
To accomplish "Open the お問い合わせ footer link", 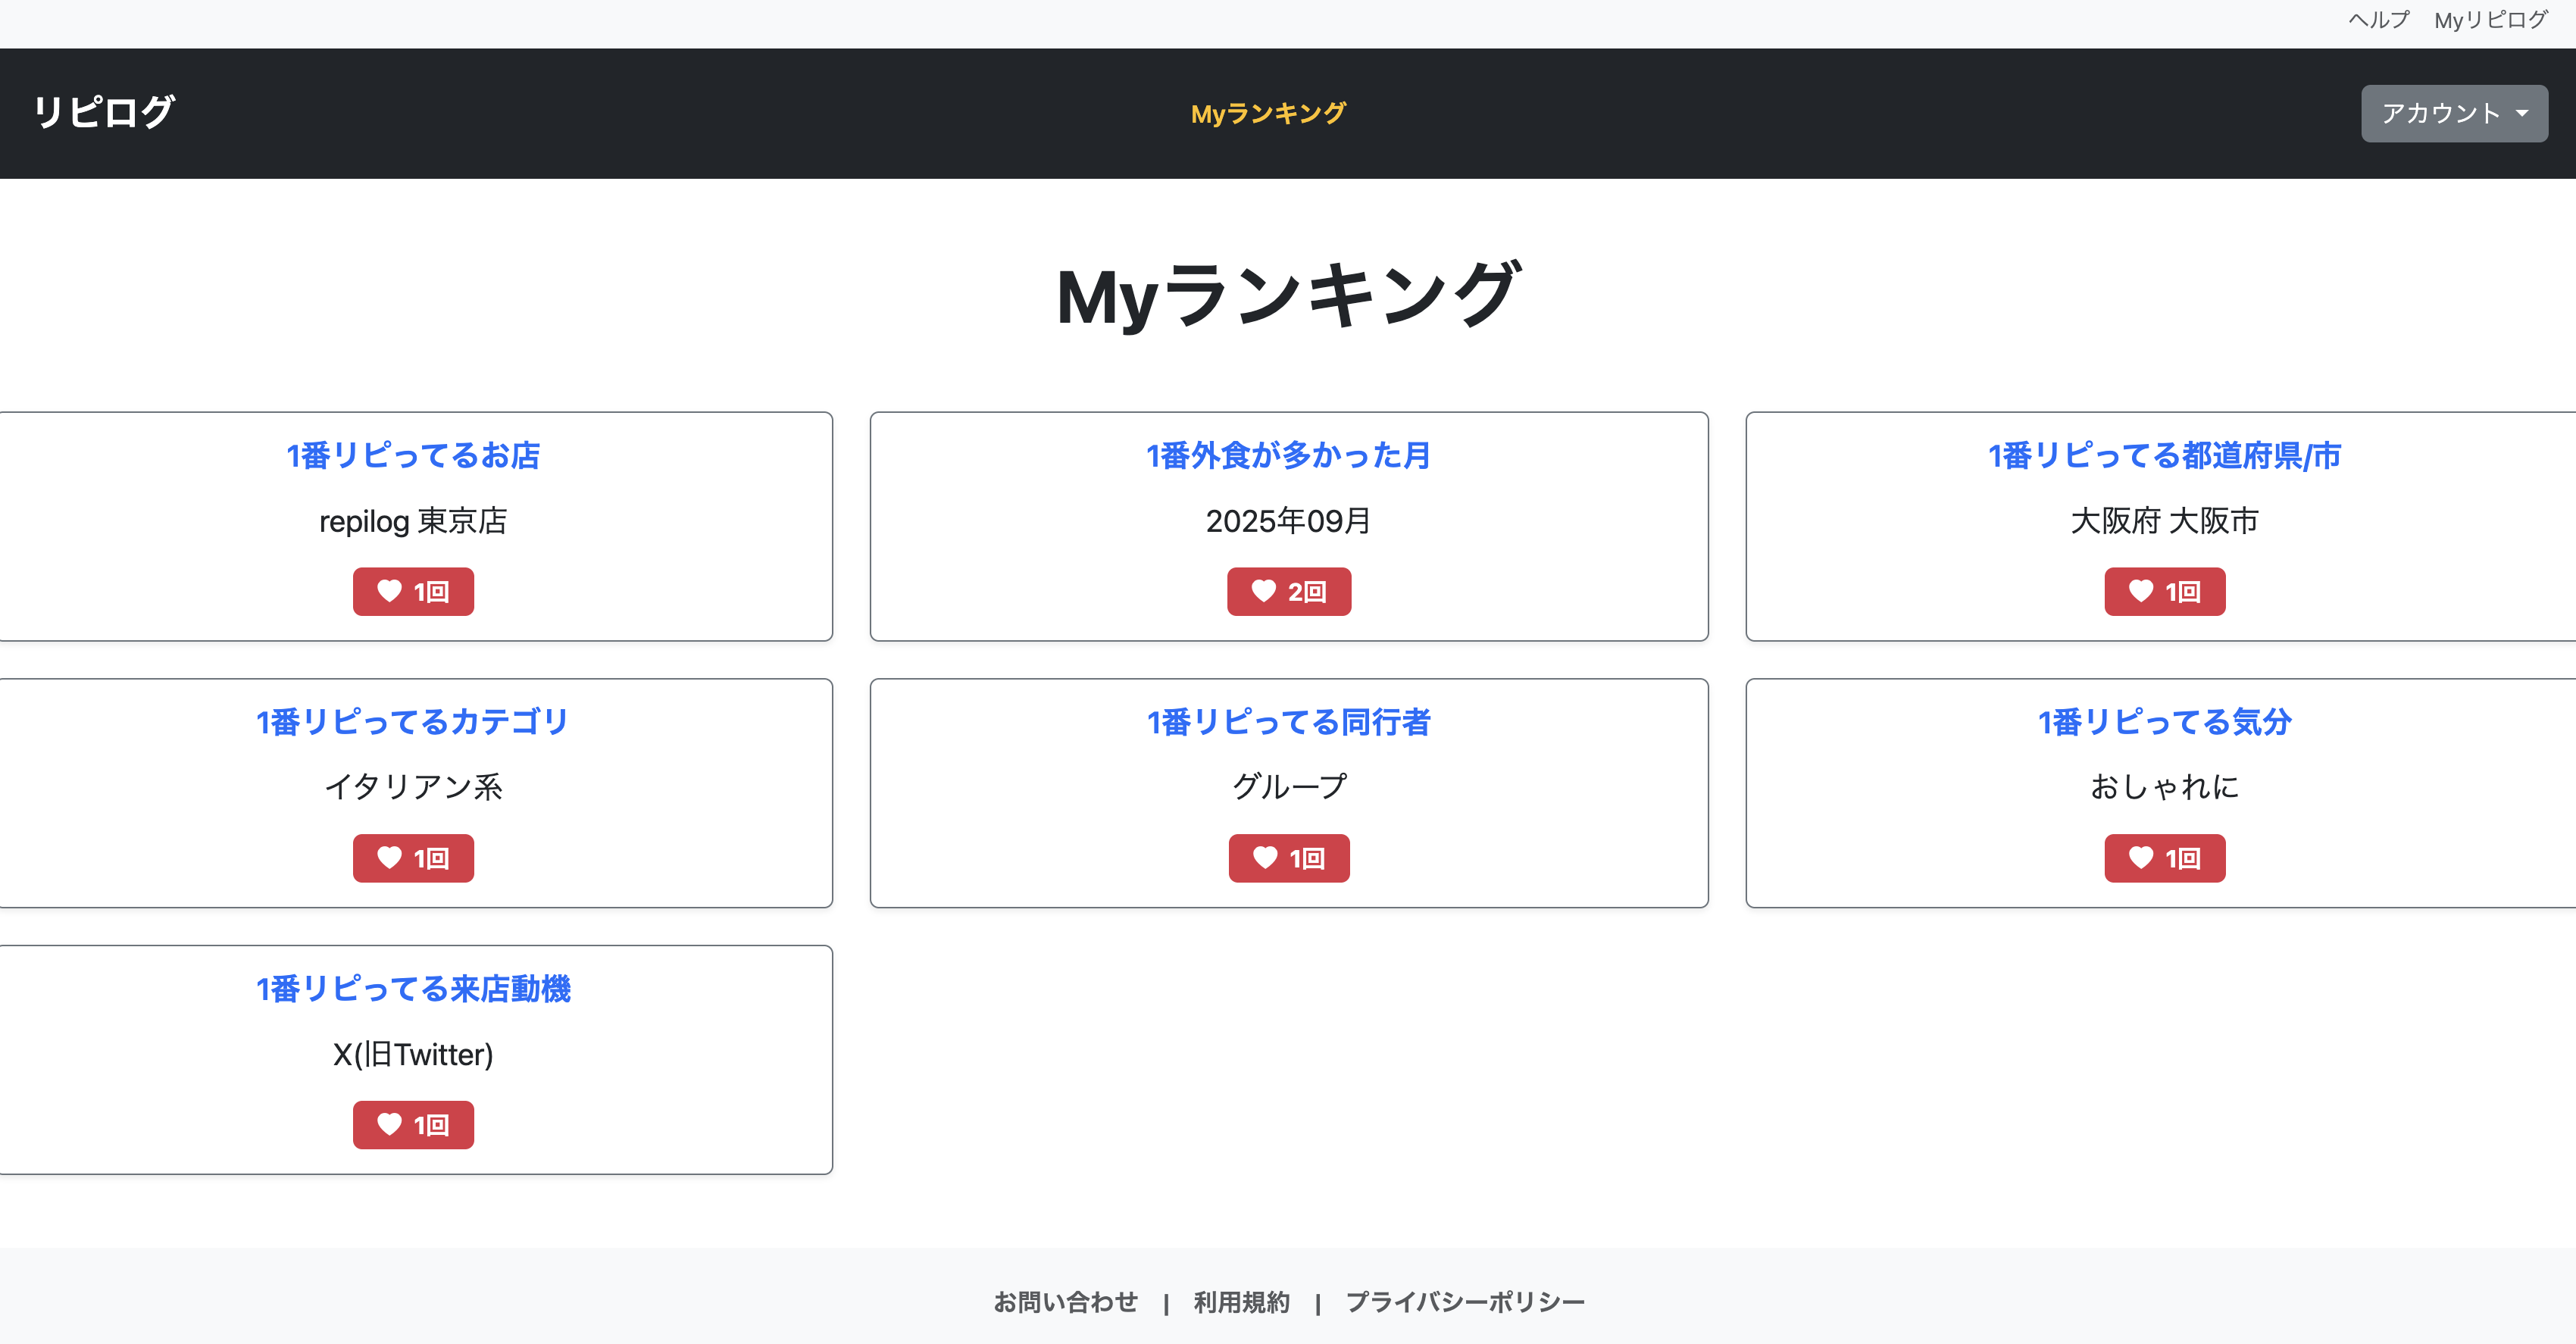I will click(1065, 1301).
